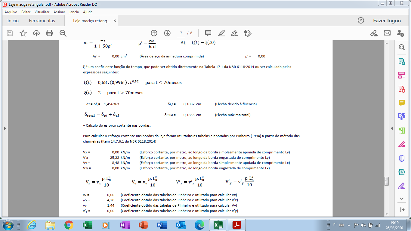Click the add comment speech bubble icon
411x231 pixels.
click(208, 33)
